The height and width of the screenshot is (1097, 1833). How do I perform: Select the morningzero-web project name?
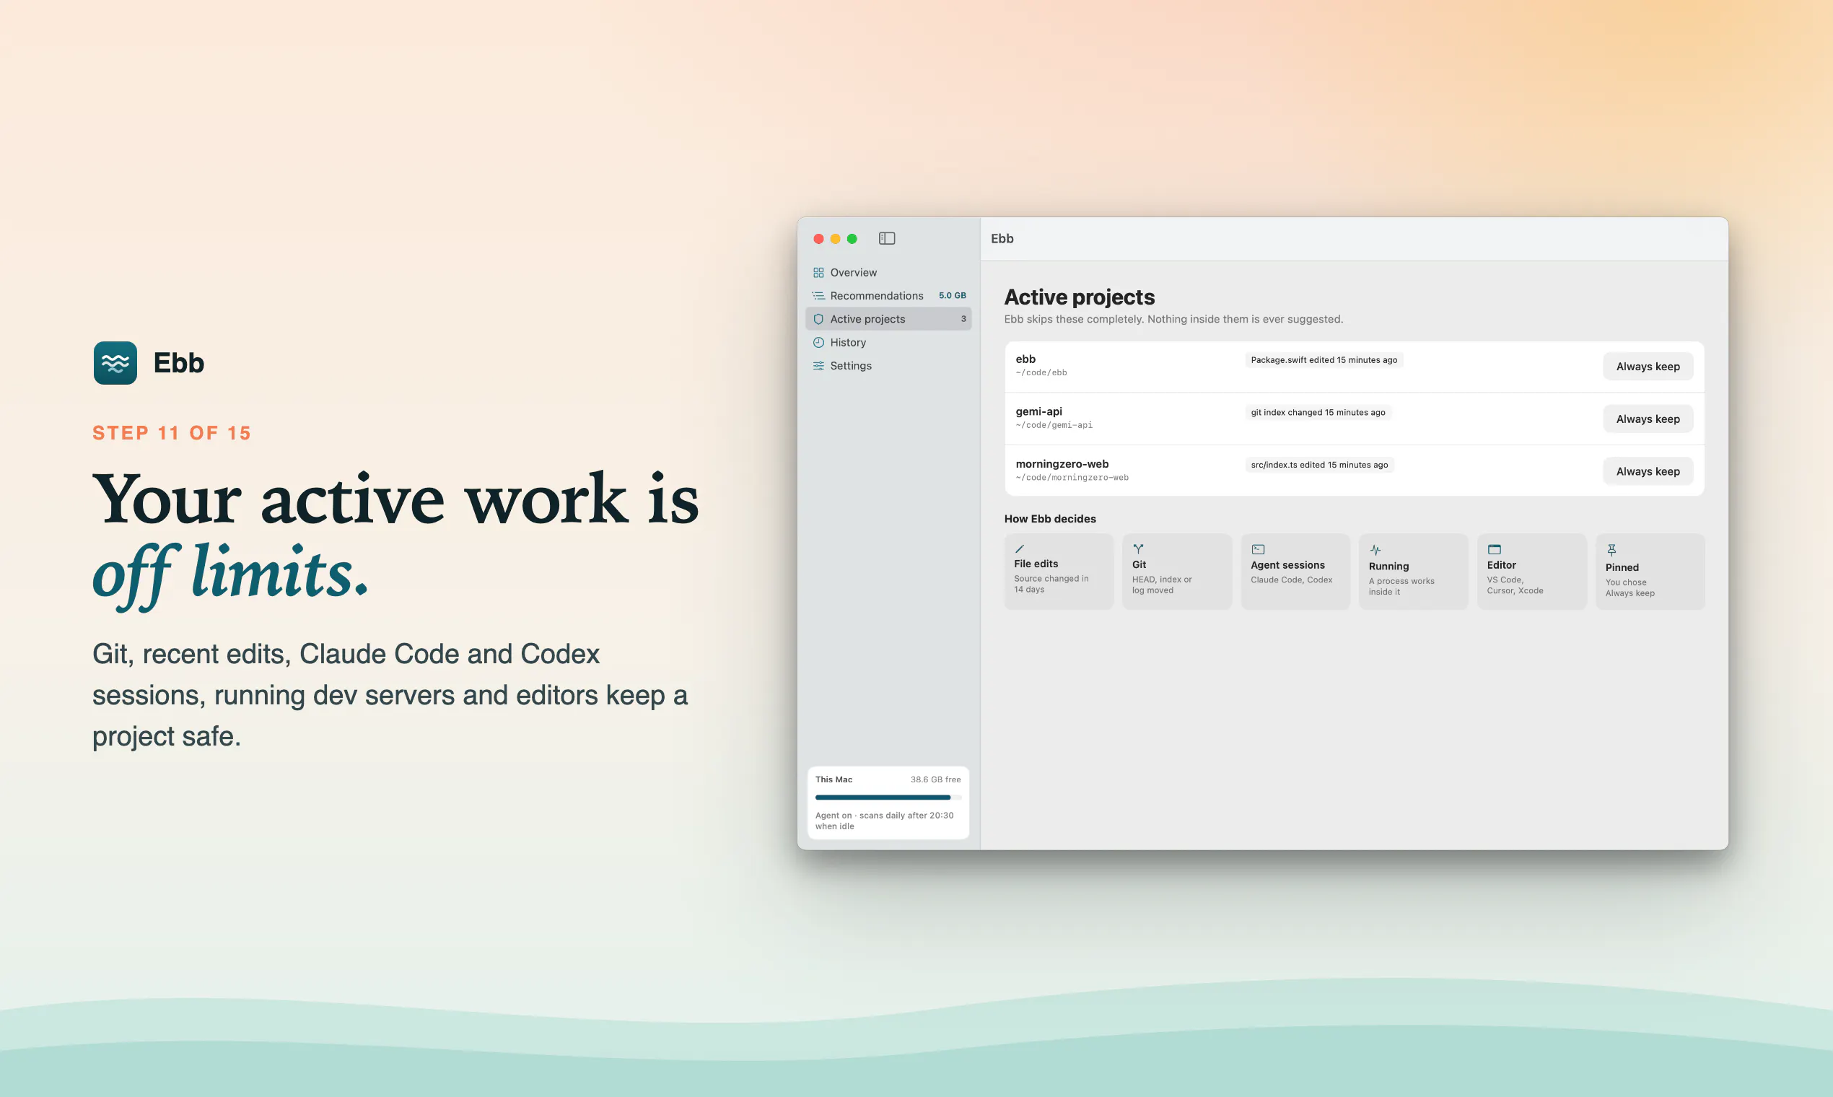click(x=1062, y=464)
